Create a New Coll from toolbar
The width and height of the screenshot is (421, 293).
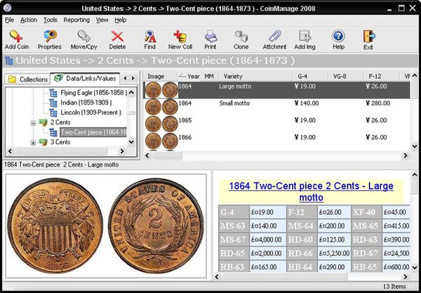[180, 39]
